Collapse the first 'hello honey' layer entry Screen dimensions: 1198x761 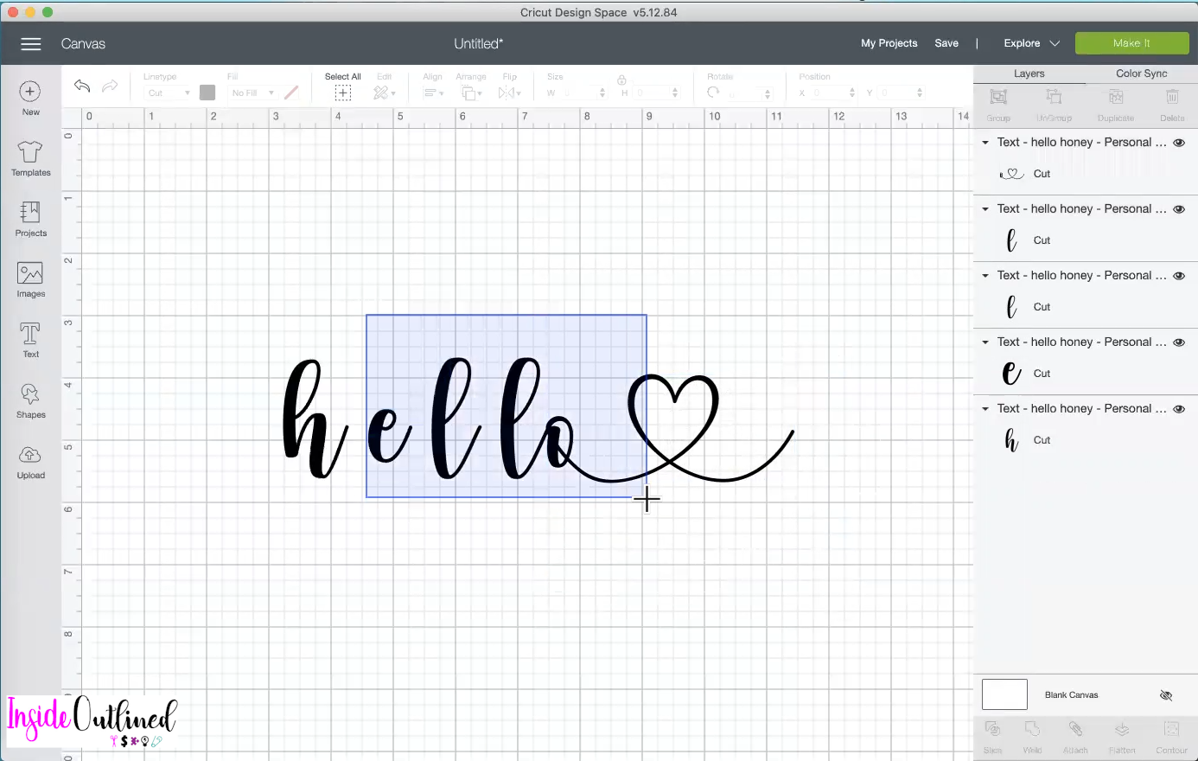pos(985,142)
